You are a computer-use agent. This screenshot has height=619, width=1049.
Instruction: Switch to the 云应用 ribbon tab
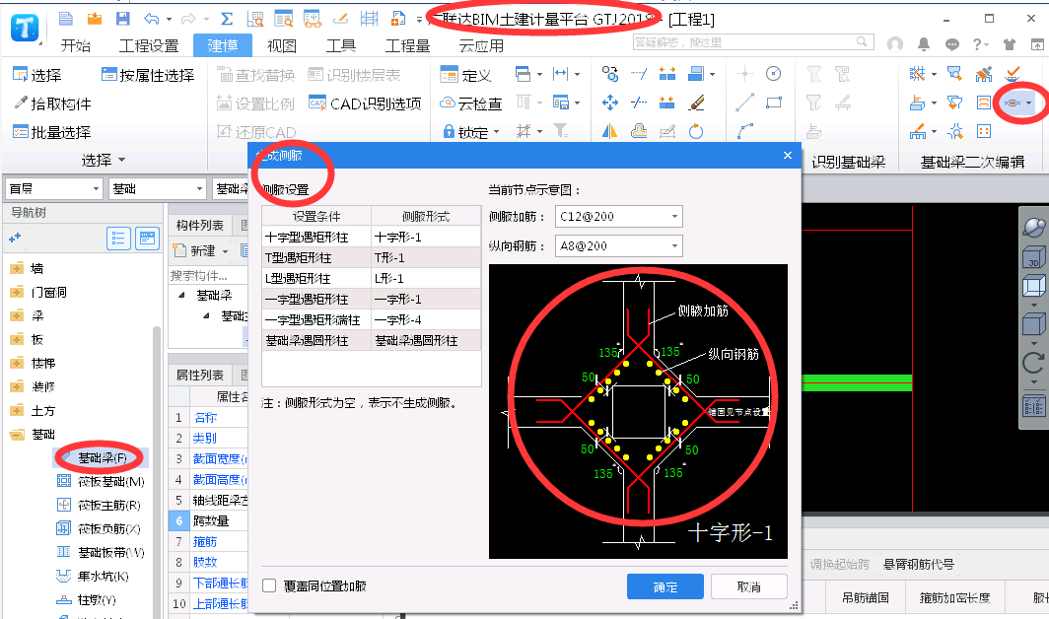tap(481, 45)
